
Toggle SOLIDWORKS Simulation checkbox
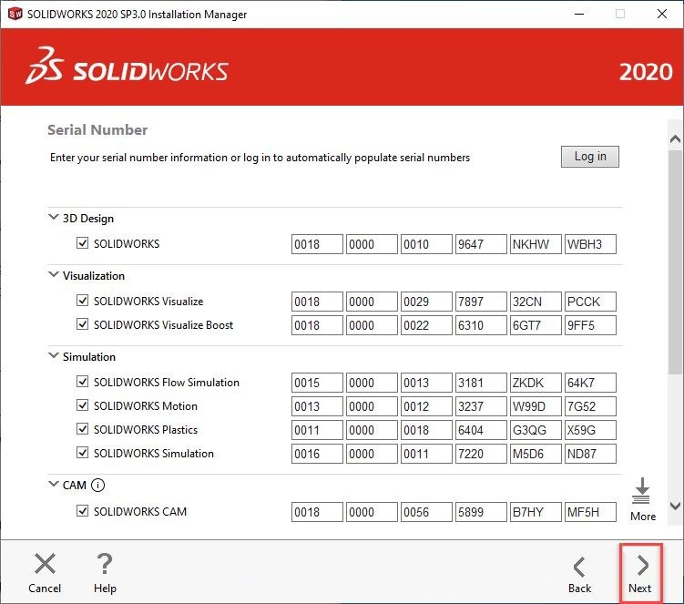click(83, 452)
